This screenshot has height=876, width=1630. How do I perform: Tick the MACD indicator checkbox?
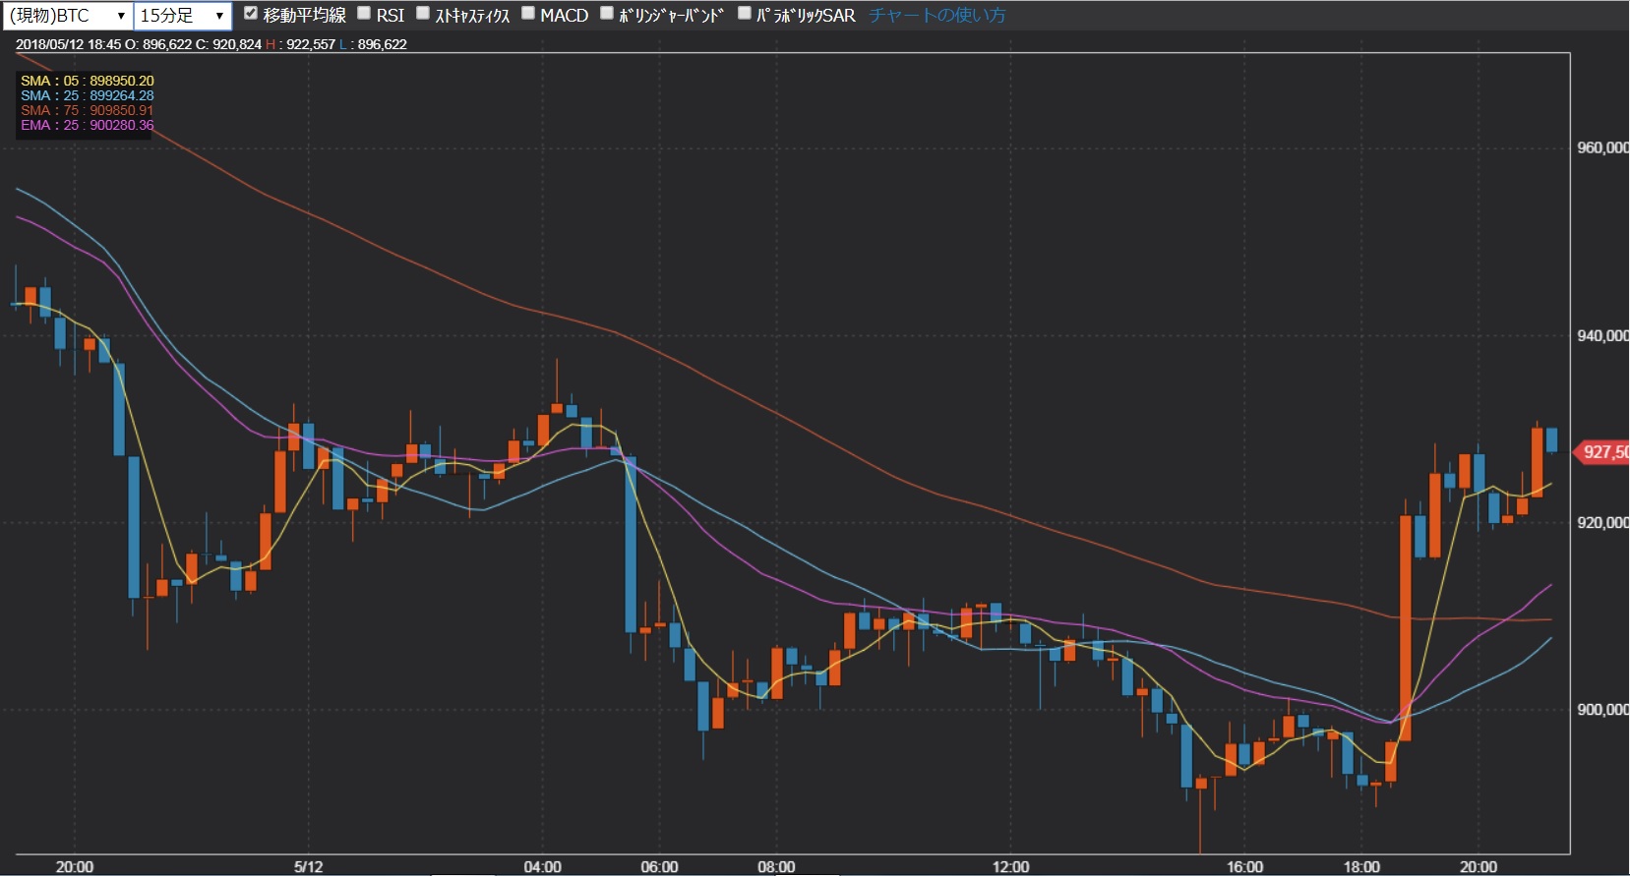(x=528, y=14)
